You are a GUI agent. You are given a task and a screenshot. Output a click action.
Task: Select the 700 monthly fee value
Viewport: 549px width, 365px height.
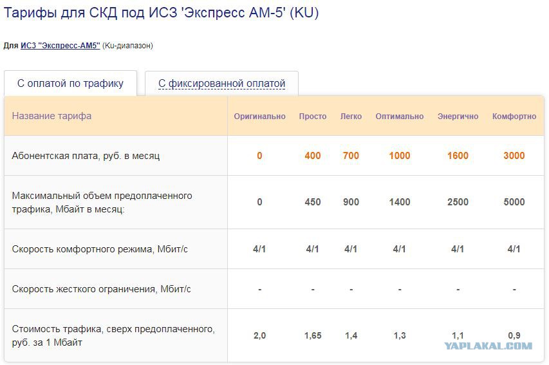(351, 156)
